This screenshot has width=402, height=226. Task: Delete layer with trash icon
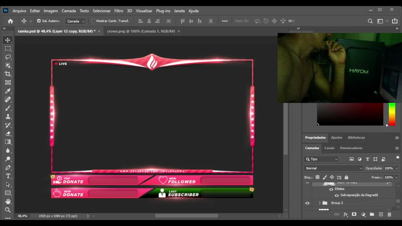[389, 214]
